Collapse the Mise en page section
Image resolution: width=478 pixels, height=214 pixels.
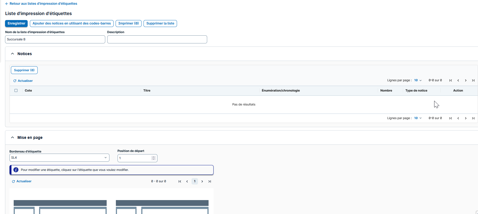tap(13, 137)
